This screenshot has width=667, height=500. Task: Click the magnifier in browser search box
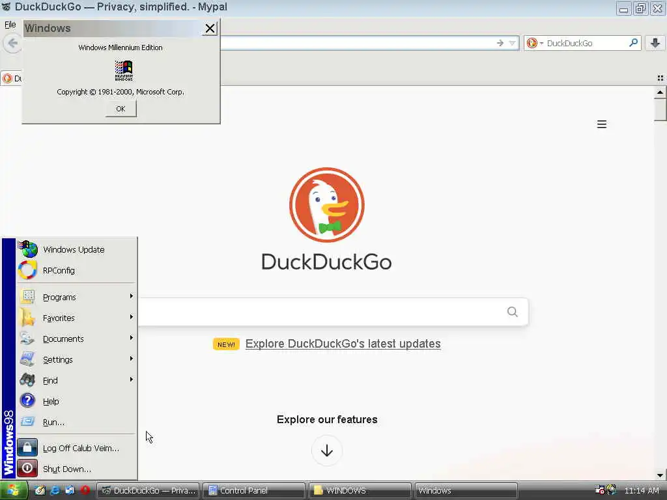(633, 42)
